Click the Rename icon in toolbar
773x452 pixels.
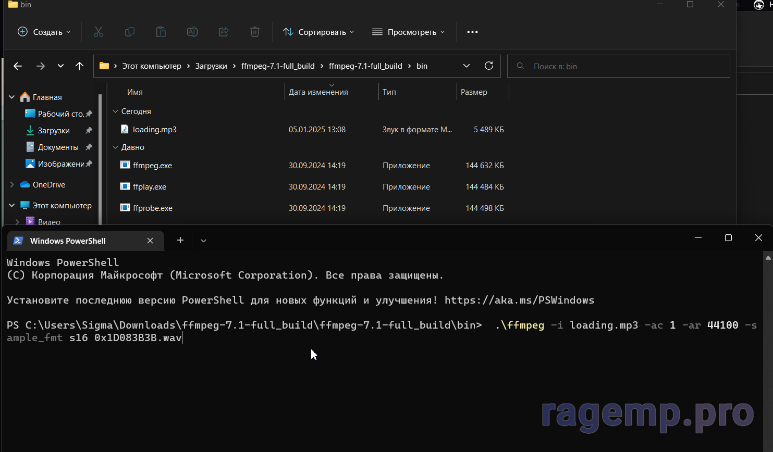click(x=192, y=32)
